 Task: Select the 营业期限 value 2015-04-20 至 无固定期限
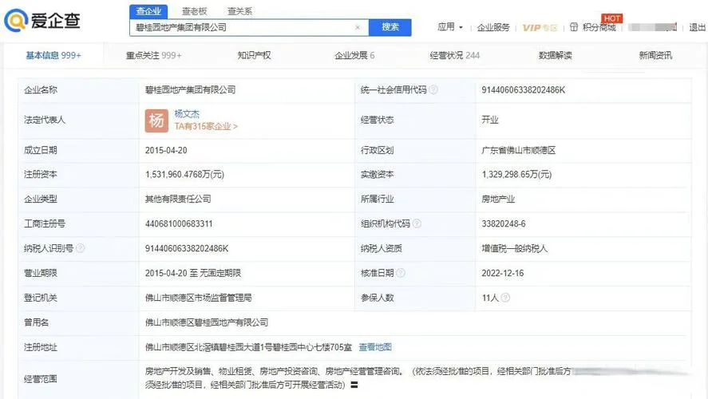coord(193,273)
